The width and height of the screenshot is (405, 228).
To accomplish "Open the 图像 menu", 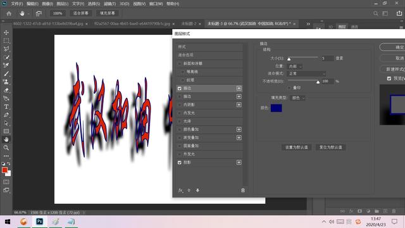I will click(47, 4).
